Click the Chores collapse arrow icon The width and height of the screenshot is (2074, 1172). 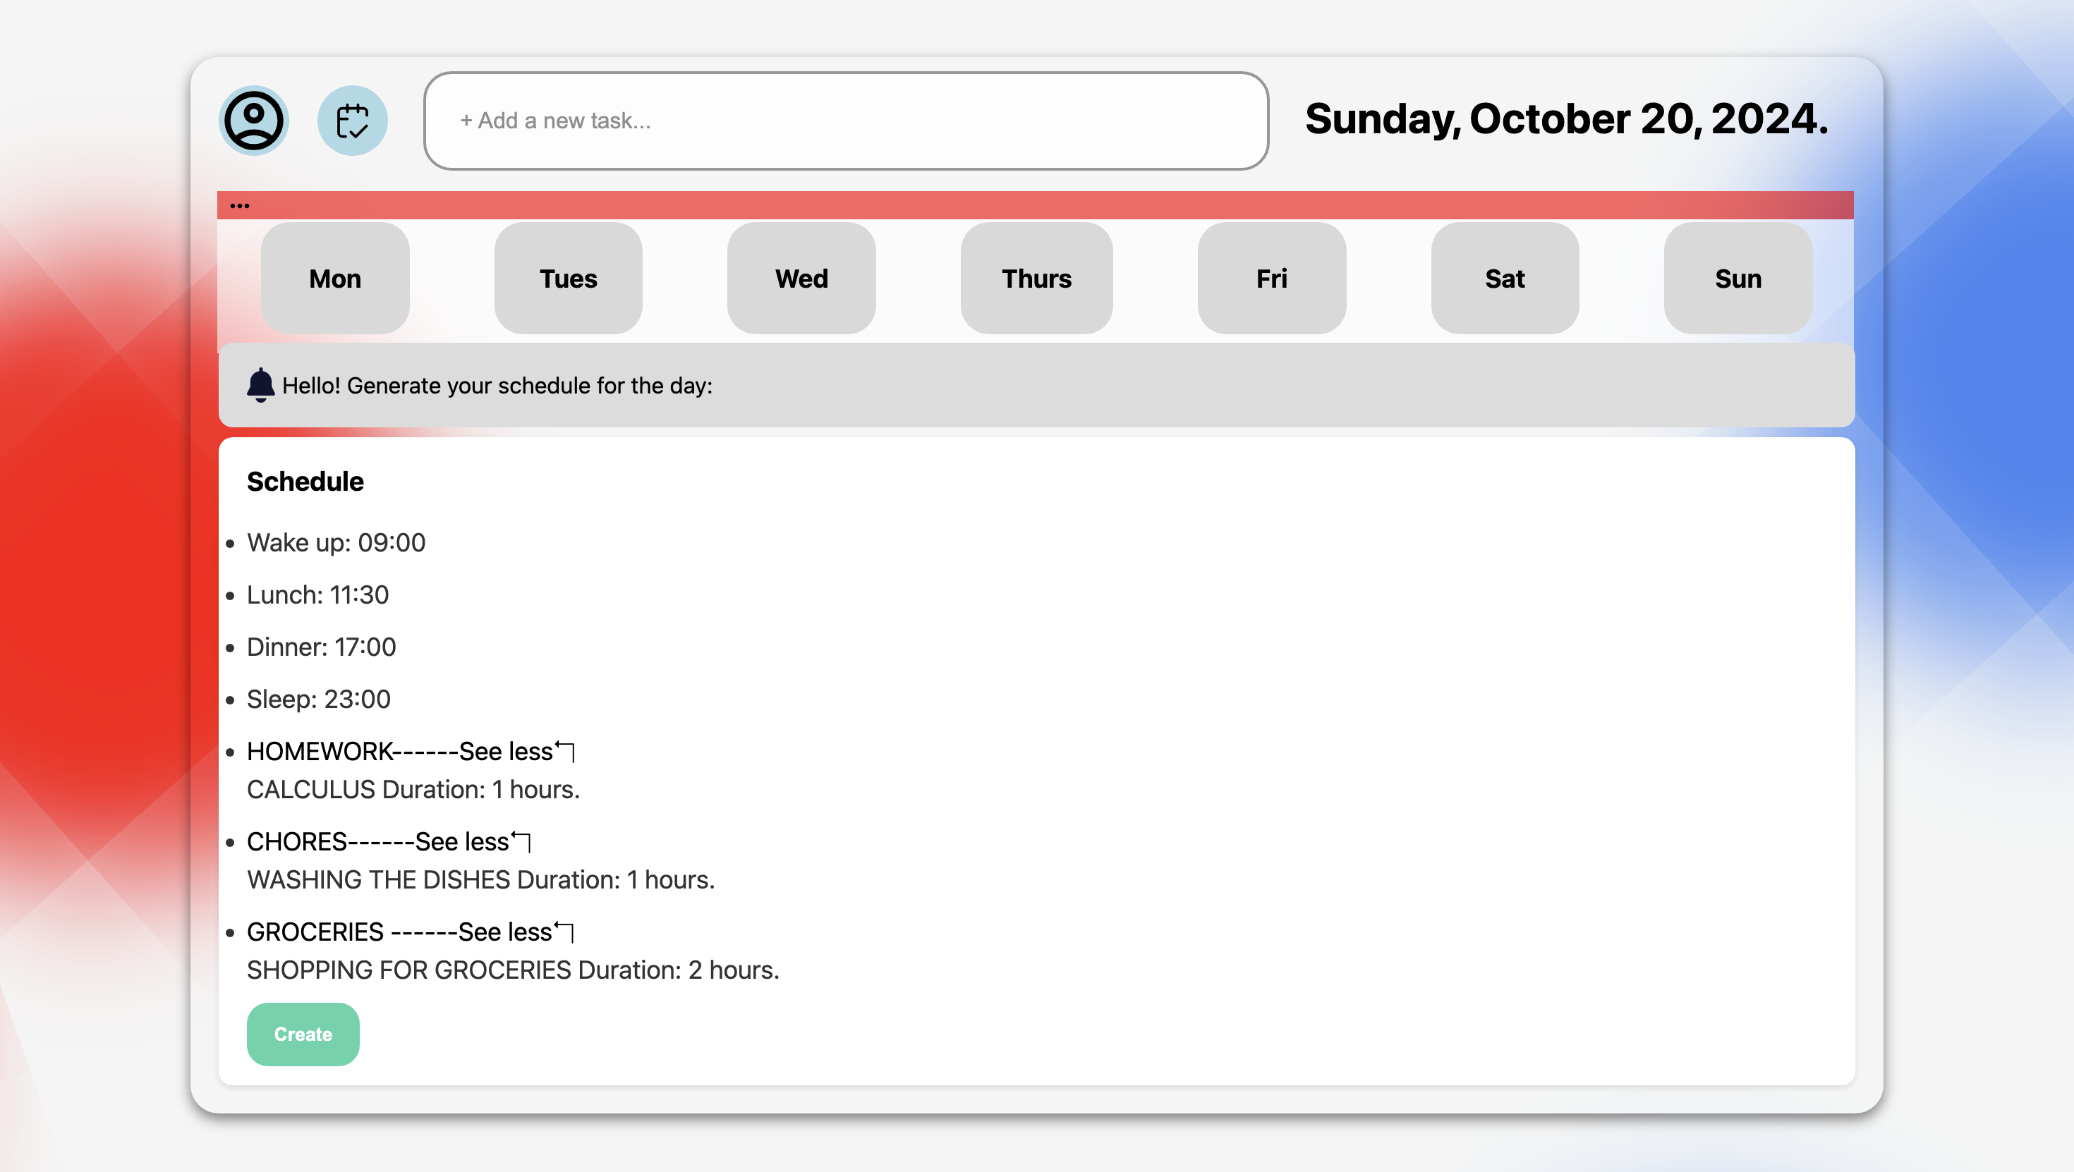522,841
